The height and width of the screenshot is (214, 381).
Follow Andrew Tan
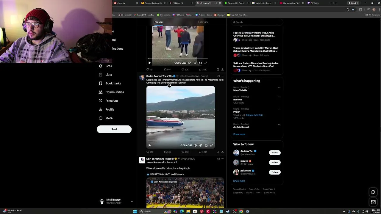[x=275, y=152]
